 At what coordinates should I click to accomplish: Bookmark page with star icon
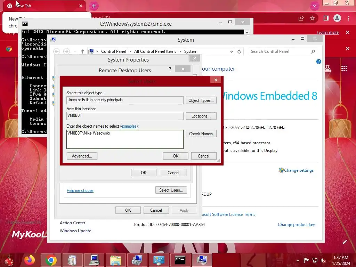[312, 18]
